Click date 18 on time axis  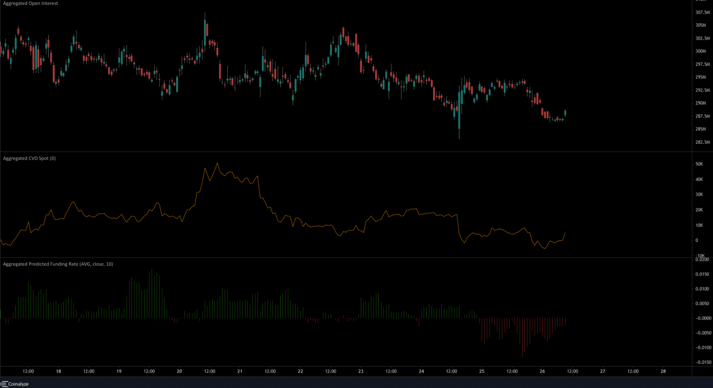click(59, 371)
